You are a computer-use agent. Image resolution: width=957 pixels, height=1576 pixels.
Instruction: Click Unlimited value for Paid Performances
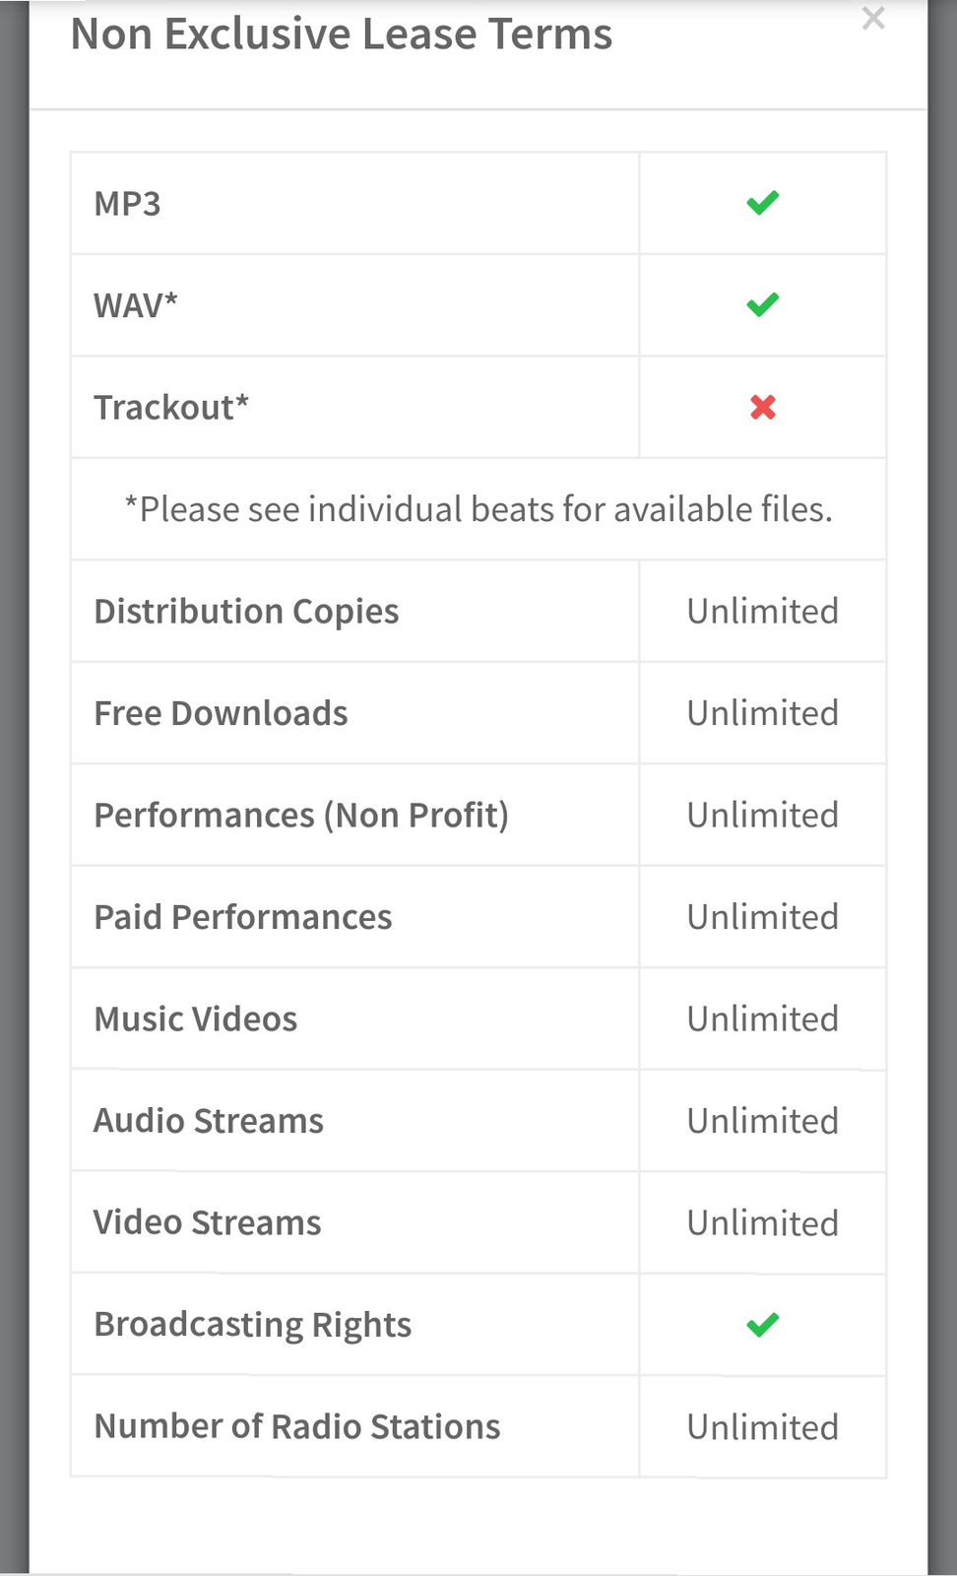[762, 917]
